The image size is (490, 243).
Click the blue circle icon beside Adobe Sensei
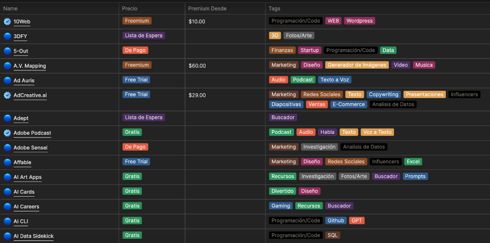(7, 147)
